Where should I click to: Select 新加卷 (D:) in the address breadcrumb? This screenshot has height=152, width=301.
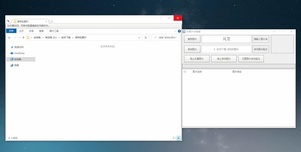click(51, 37)
